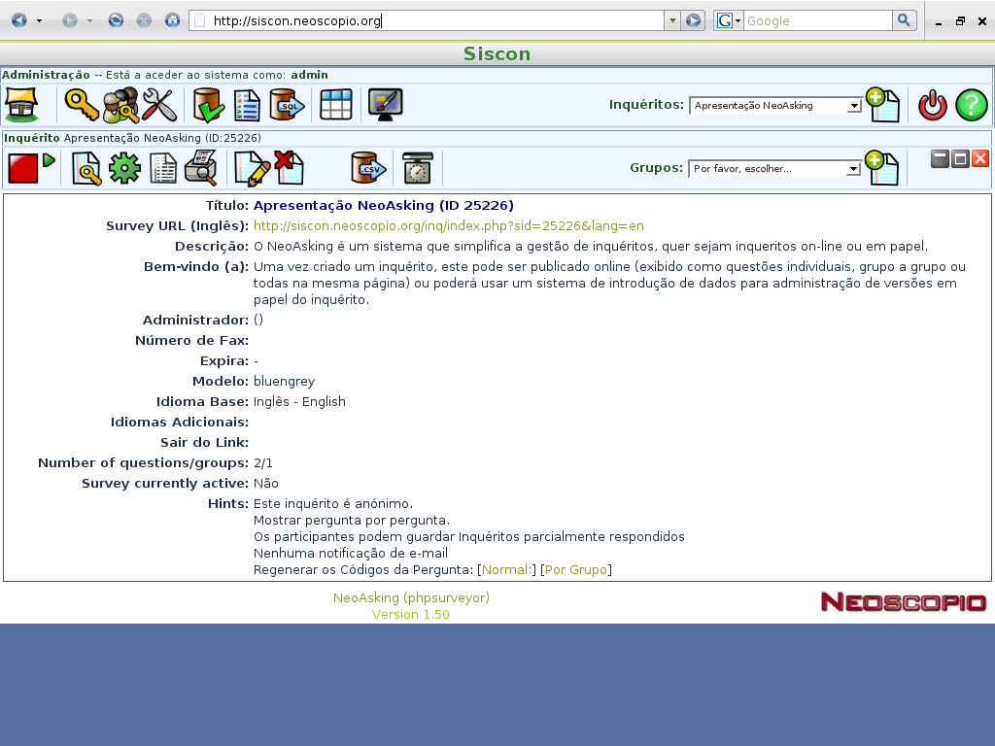
Task: Open the Inquéritos survey dropdown
Action: (x=775, y=106)
